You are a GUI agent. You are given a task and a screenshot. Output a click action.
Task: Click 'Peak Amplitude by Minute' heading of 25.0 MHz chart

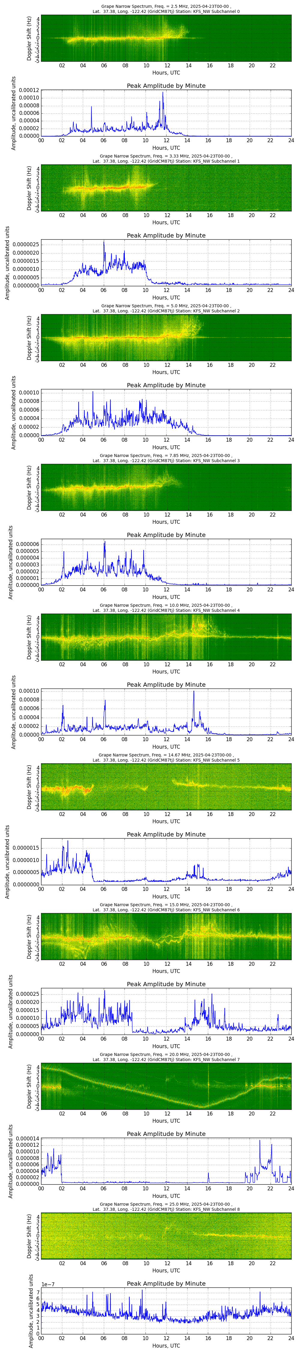(166, 1283)
